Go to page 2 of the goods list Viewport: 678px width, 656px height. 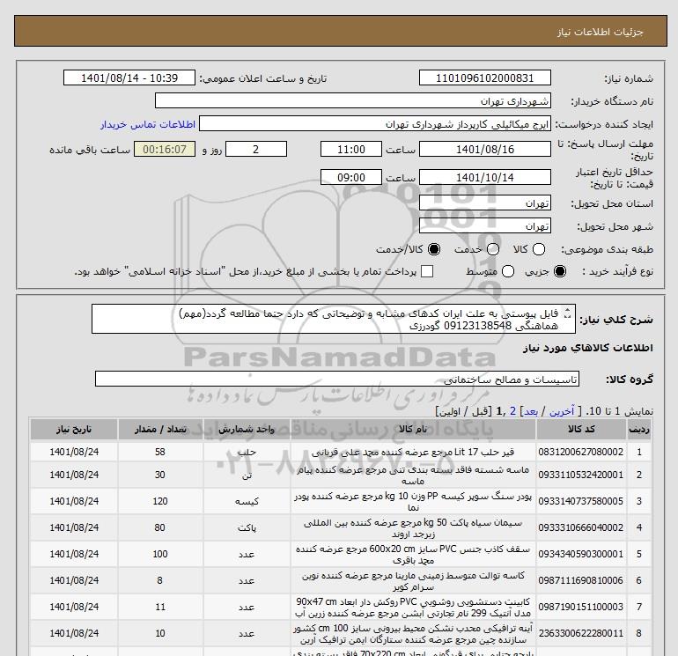click(512, 411)
